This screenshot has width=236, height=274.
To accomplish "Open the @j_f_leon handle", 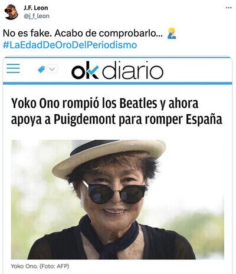I will 37,16.
